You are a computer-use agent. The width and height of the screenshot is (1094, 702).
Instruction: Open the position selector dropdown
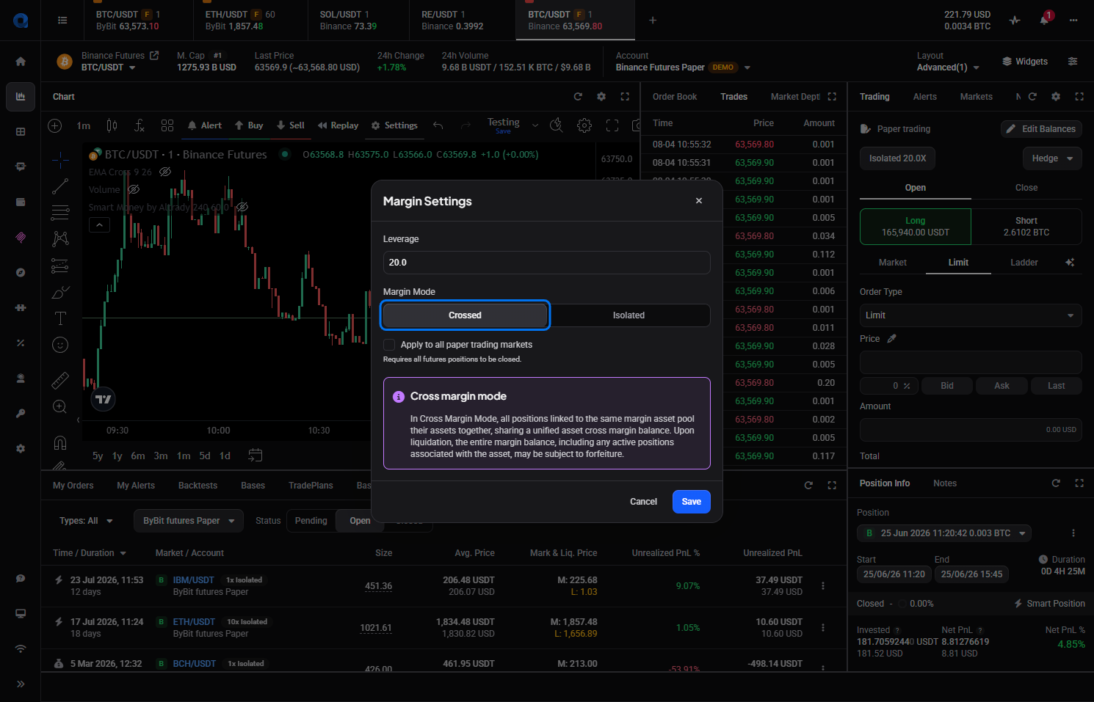(x=944, y=533)
